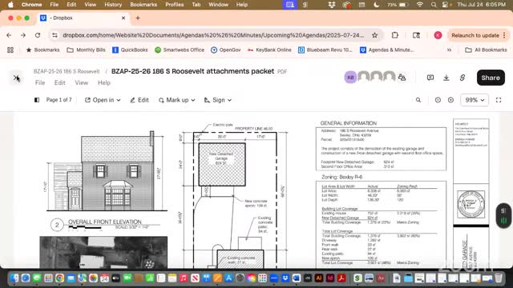The height and width of the screenshot is (288, 513).
Task: Click the site information icon in address bar
Action: click(x=55, y=35)
